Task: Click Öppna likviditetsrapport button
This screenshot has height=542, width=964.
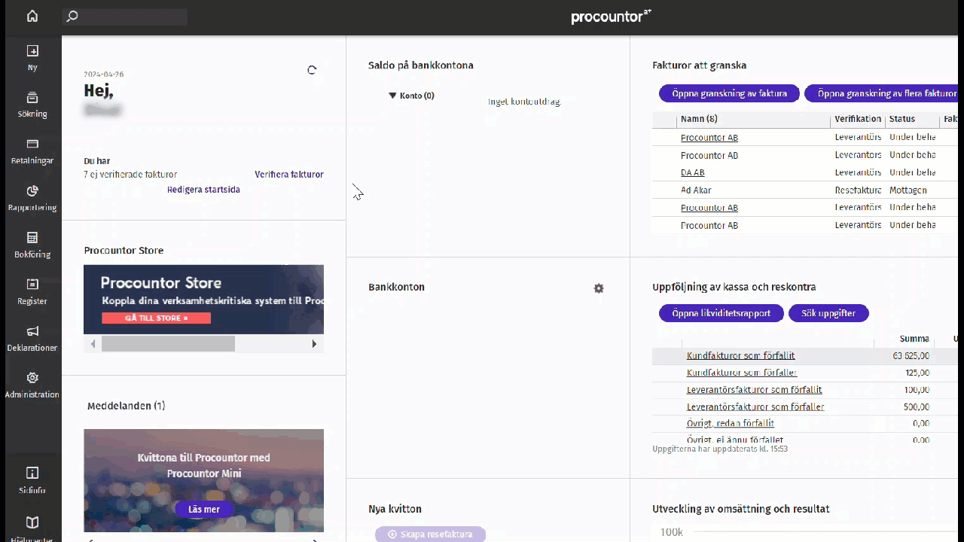Action: [x=721, y=313]
